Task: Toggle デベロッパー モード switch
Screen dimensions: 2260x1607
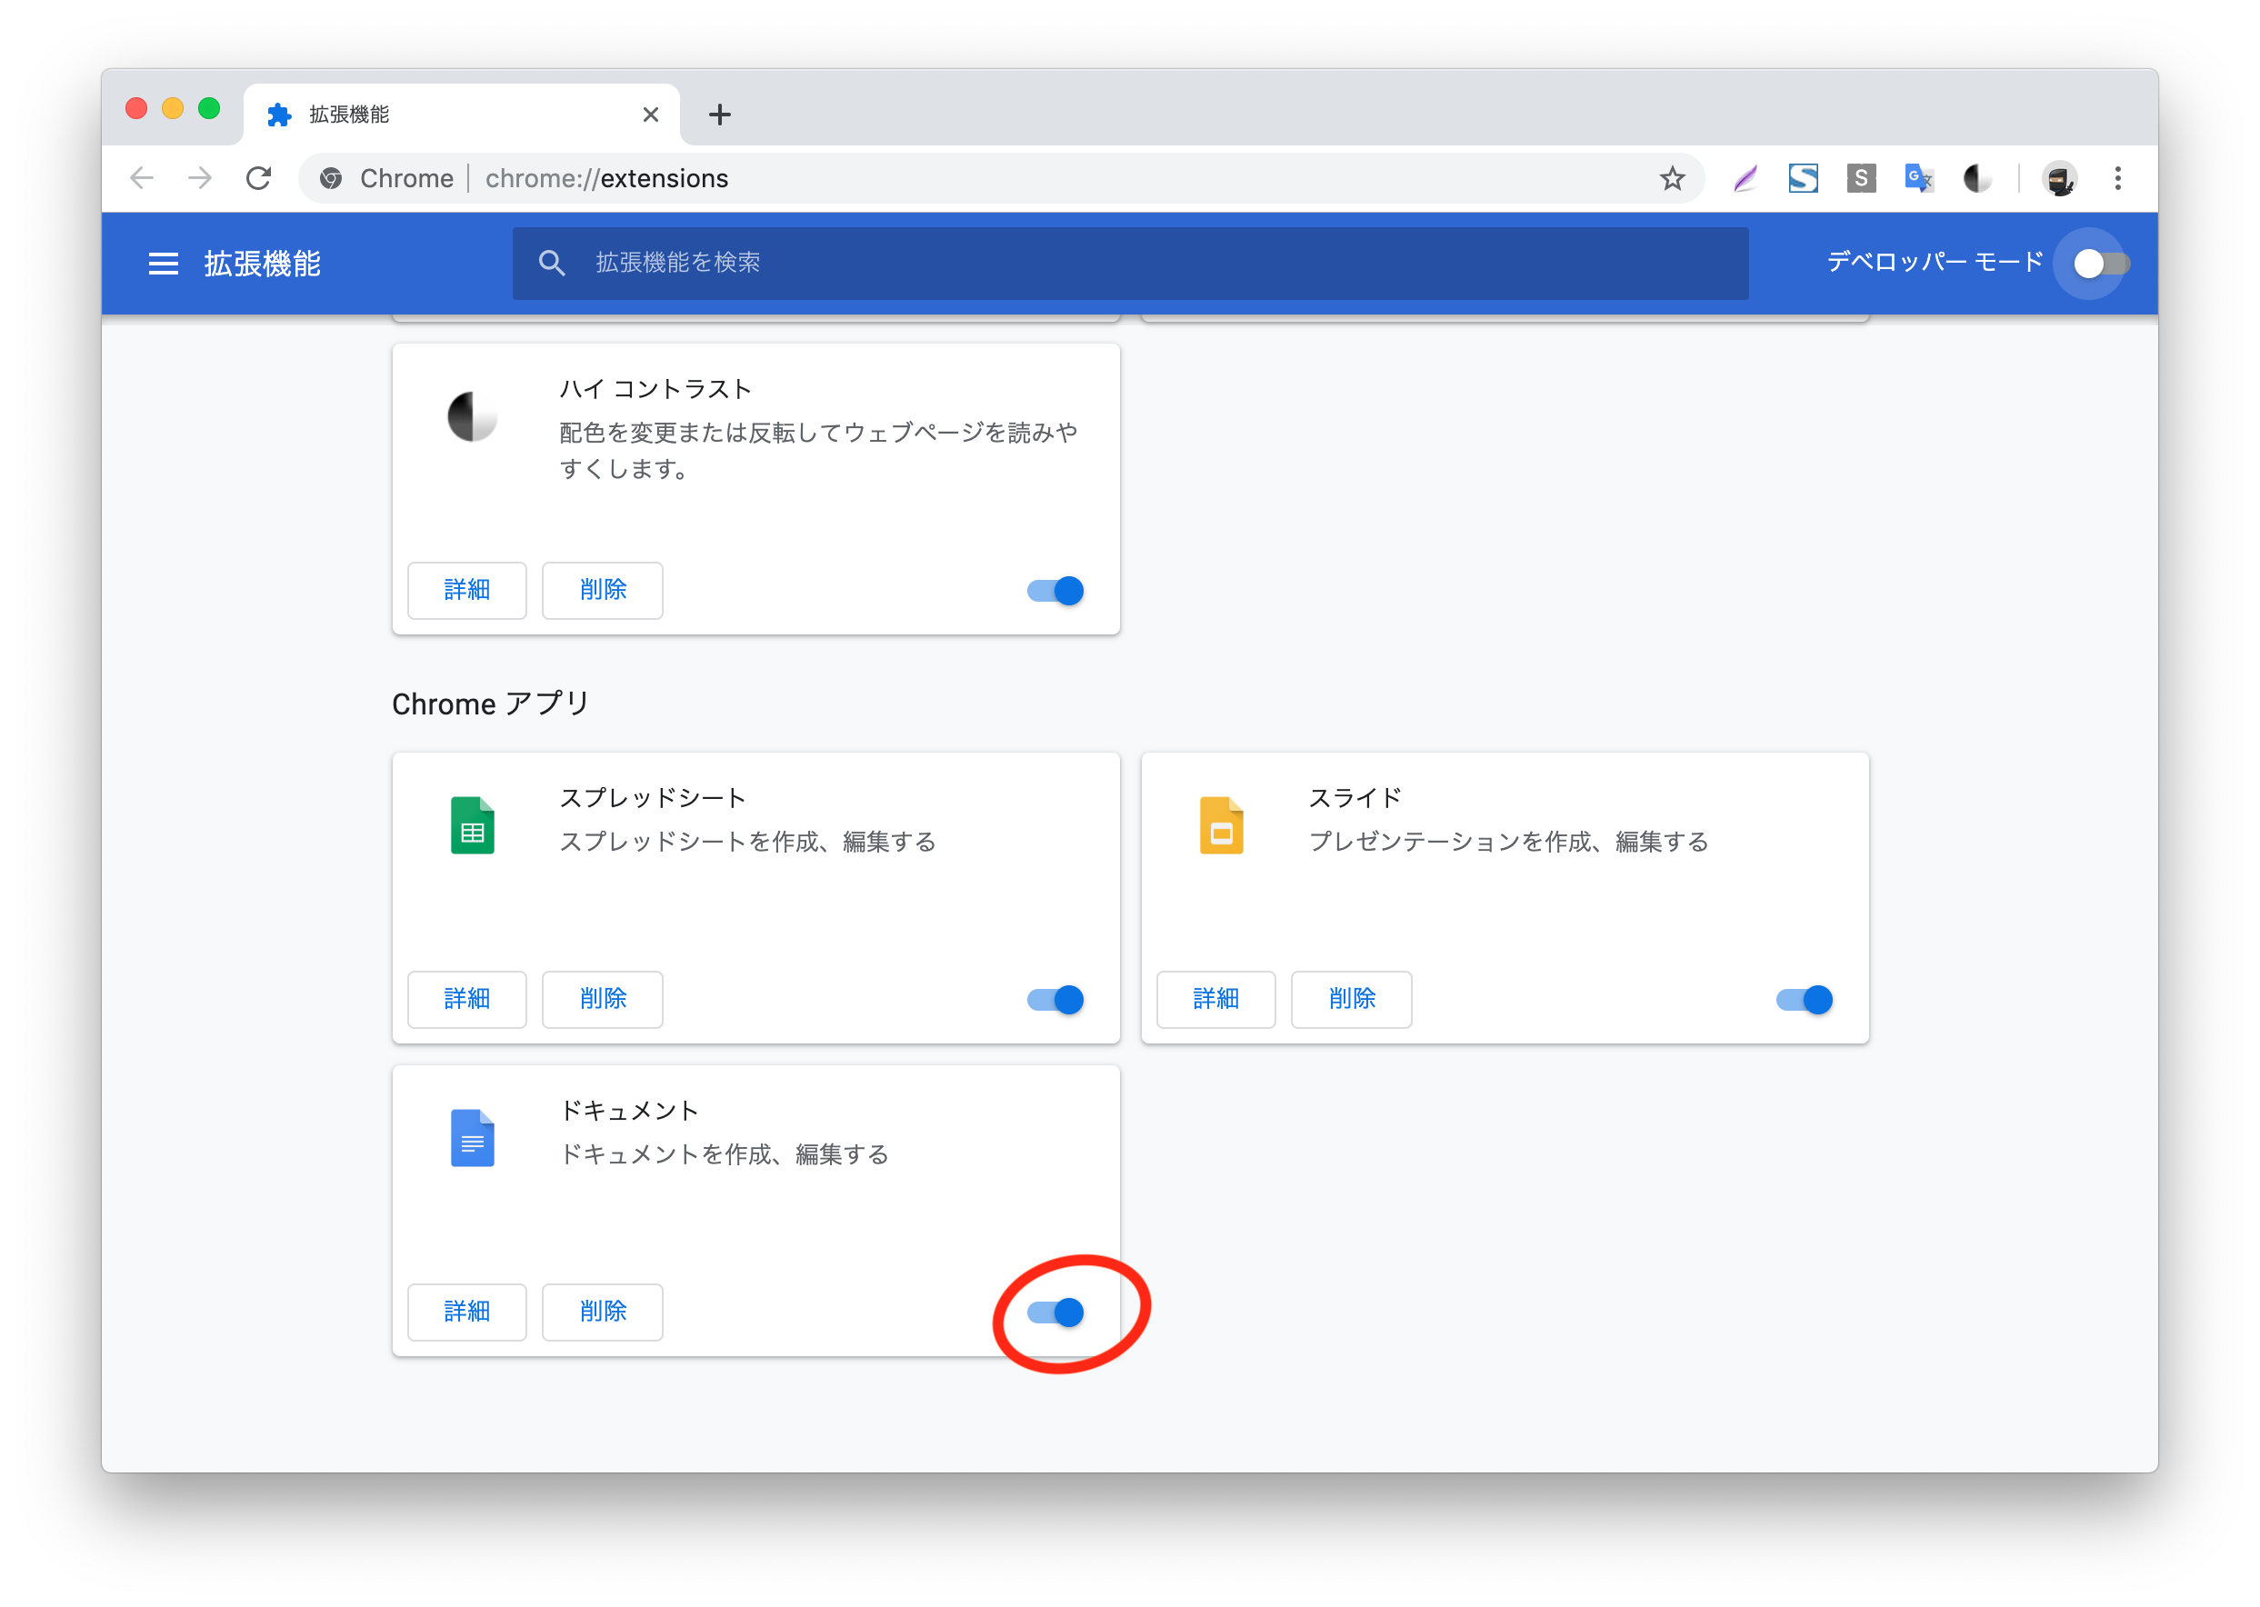Action: point(2101,264)
